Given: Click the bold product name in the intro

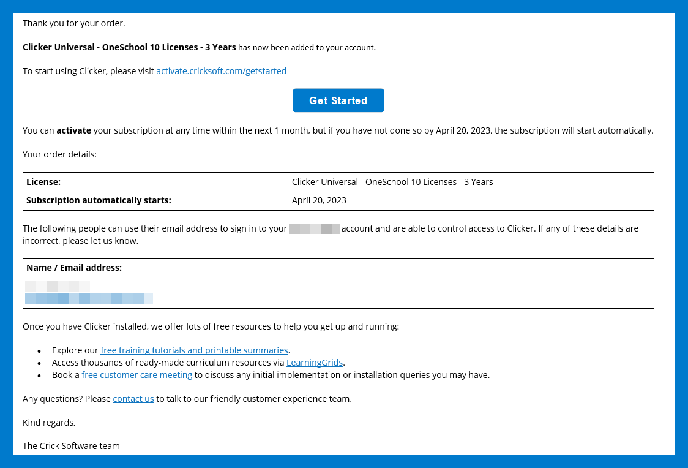Looking at the screenshot, I should 129,47.
